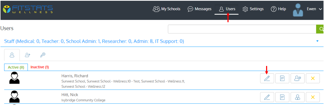Screen dimensions: 324x106
Task: Open user role icon for Hitt, Nick
Action: pos(297,97)
